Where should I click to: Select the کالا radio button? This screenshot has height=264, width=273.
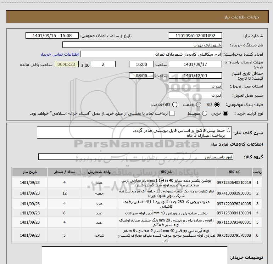(x=217, y=105)
